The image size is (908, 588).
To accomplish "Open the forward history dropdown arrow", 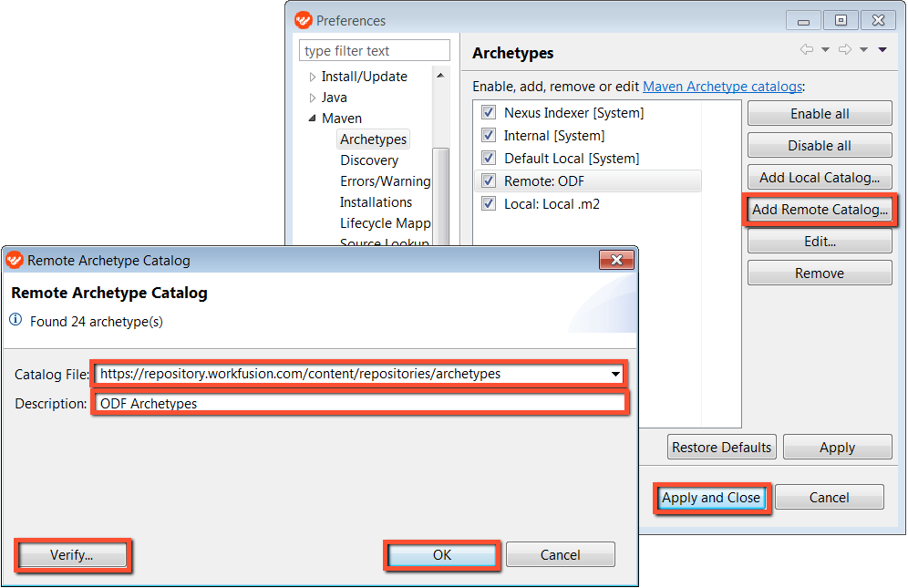I will 863,50.
